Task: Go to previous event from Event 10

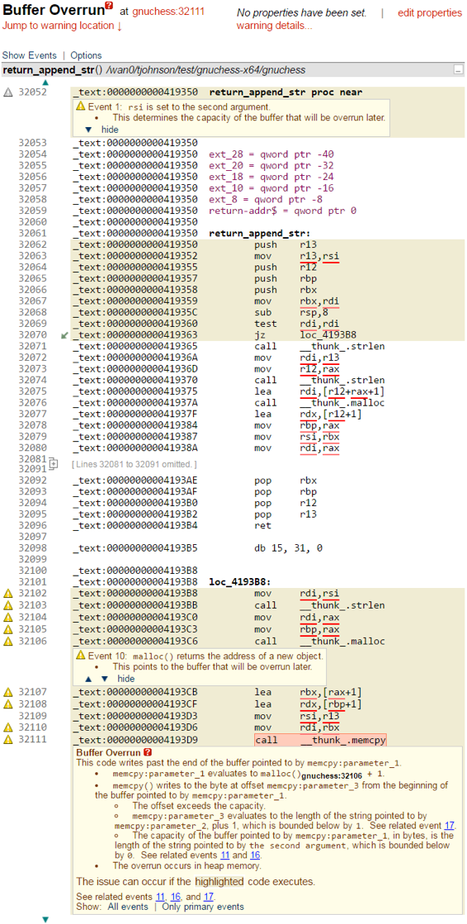Action: (88, 678)
